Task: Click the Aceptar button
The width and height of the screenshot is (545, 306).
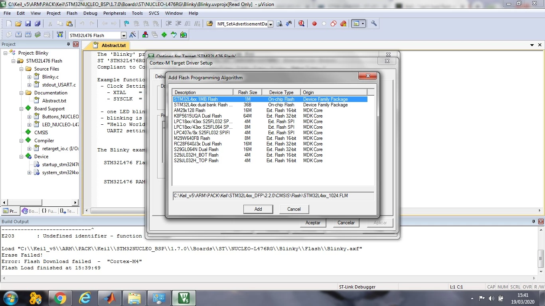Action: click(313, 223)
